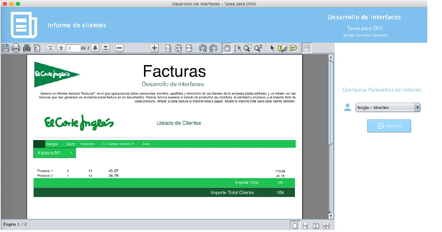The image size is (442, 232).
Task: Click the Generar button
Action: click(x=389, y=126)
